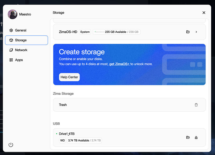215x155 pixels.
Task: Eject the Drive1_4TB USB drive
Action: point(196,137)
